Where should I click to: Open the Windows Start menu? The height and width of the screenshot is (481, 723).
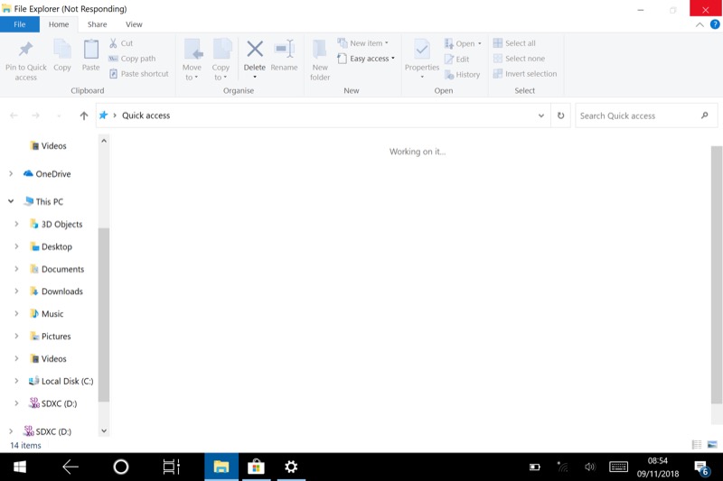pos(19,467)
